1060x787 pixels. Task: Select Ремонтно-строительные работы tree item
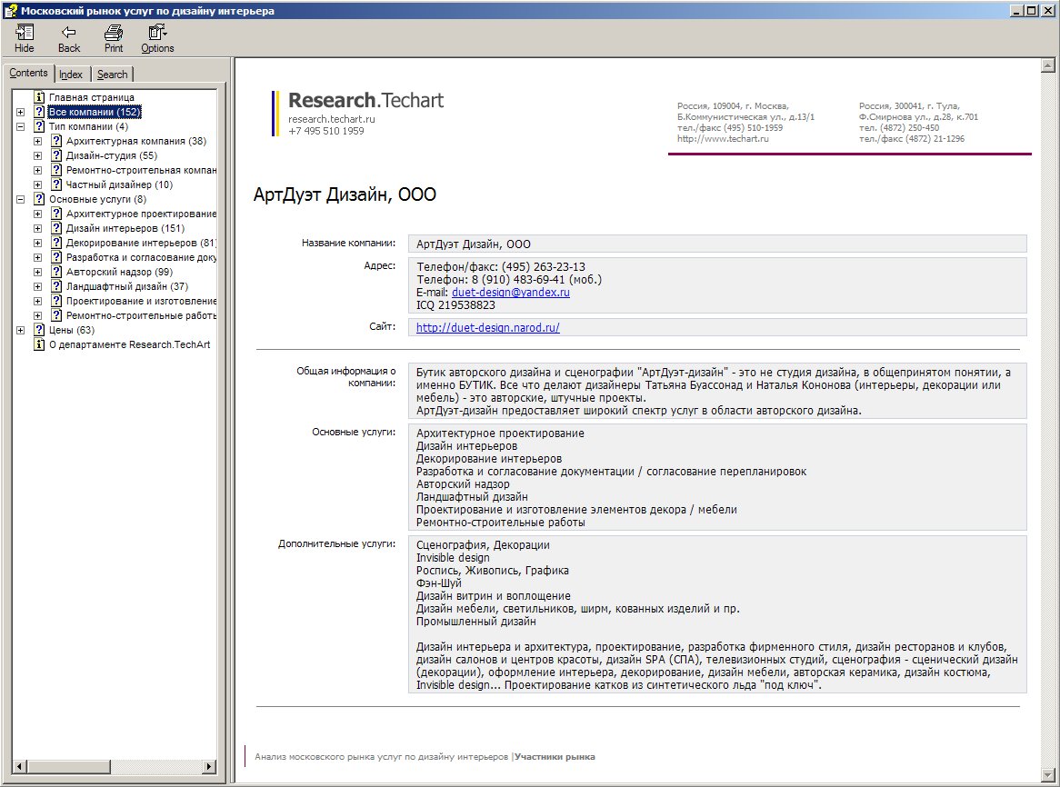[141, 315]
